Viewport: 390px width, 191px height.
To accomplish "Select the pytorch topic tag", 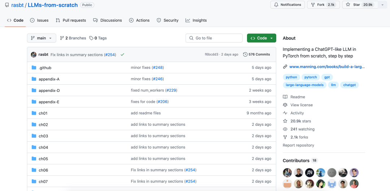I will point(311,77).
